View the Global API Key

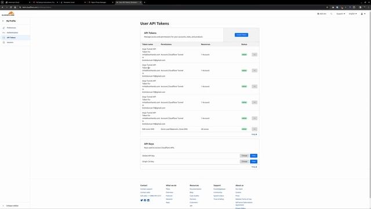click(x=254, y=156)
